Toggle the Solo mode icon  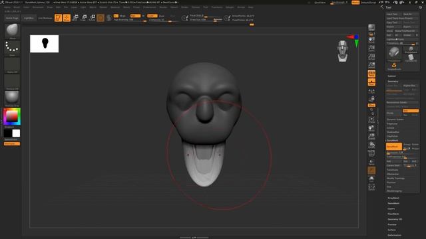[x=371, y=179]
